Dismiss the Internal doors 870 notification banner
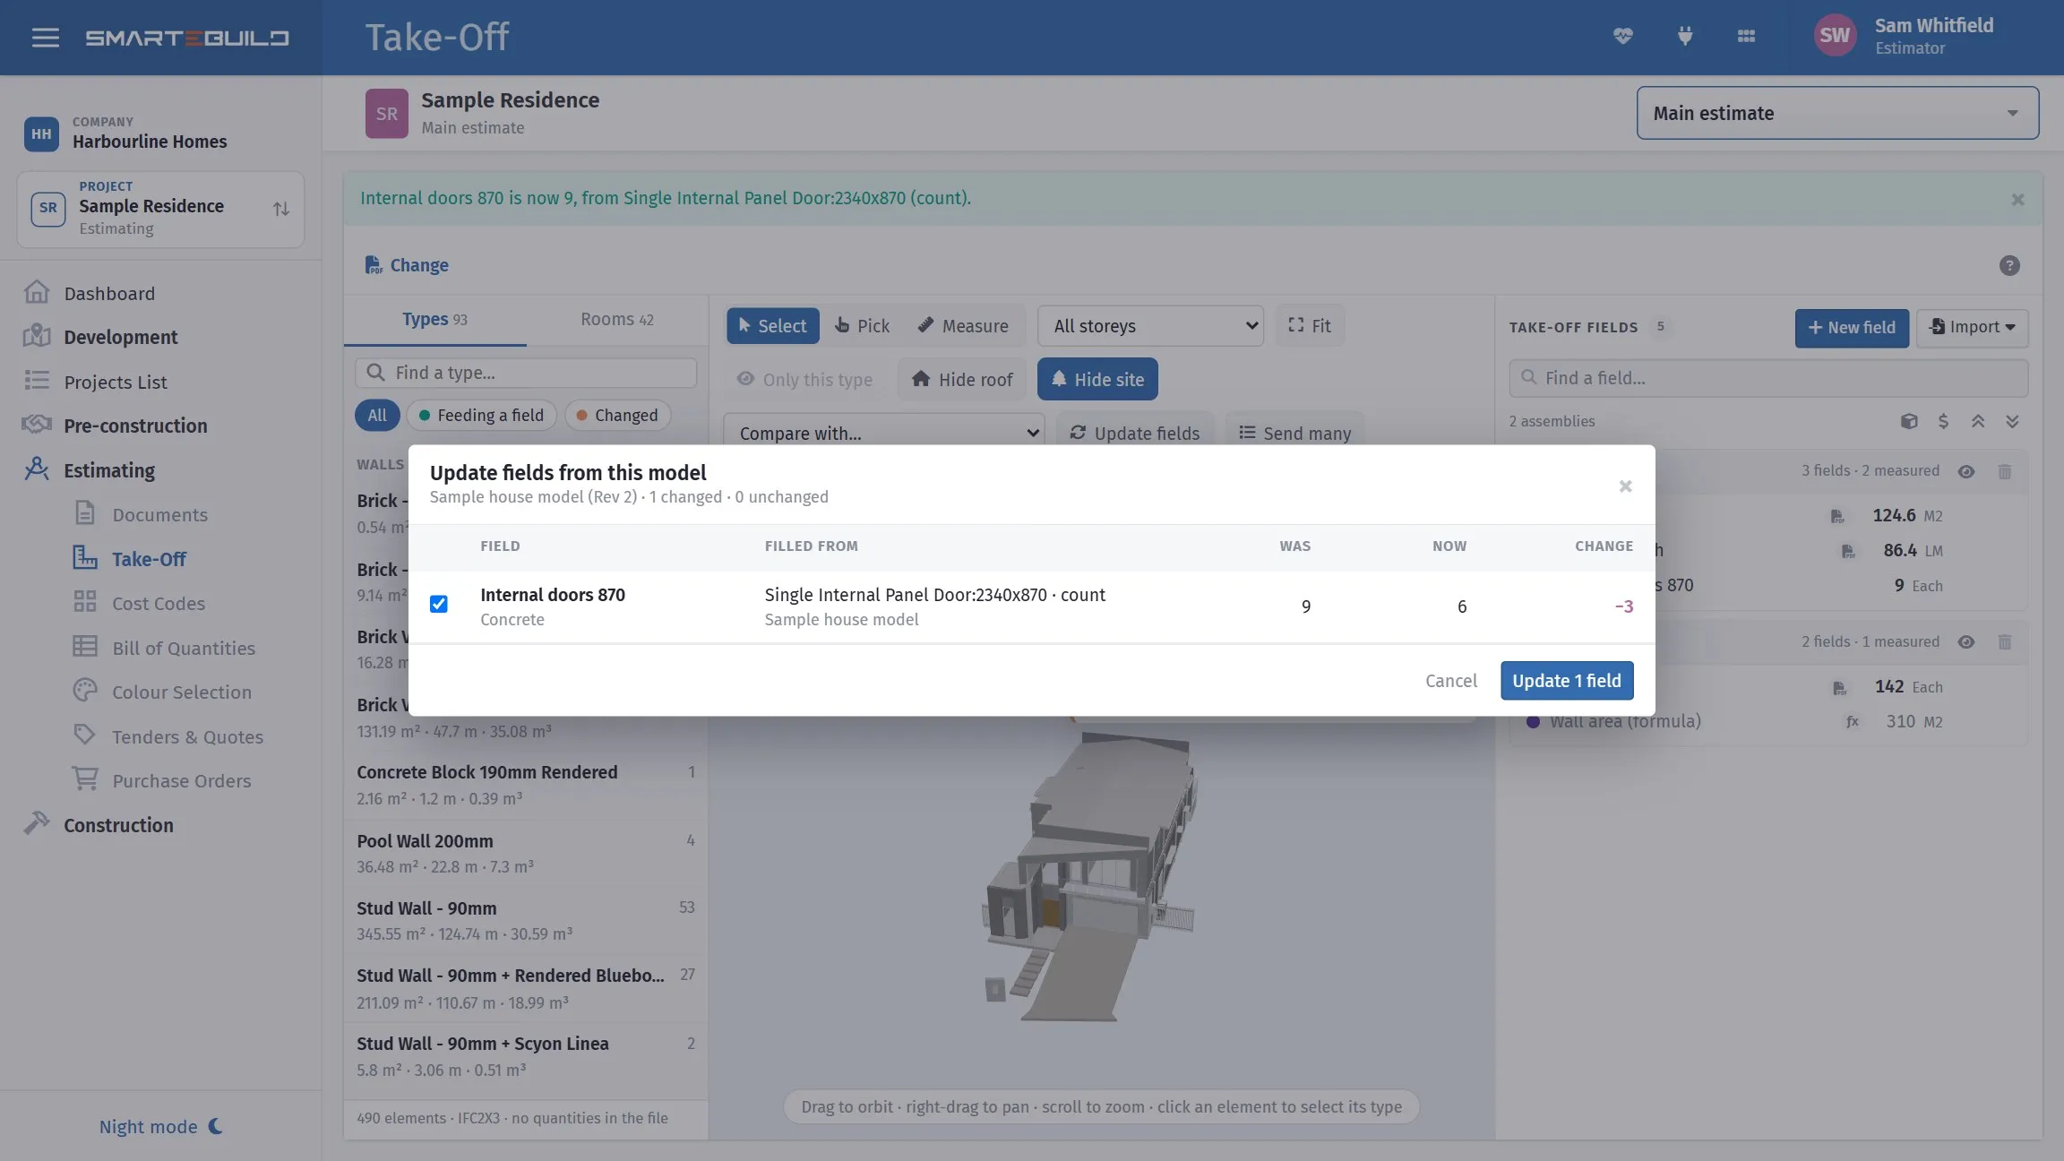 [x=2017, y=199]
